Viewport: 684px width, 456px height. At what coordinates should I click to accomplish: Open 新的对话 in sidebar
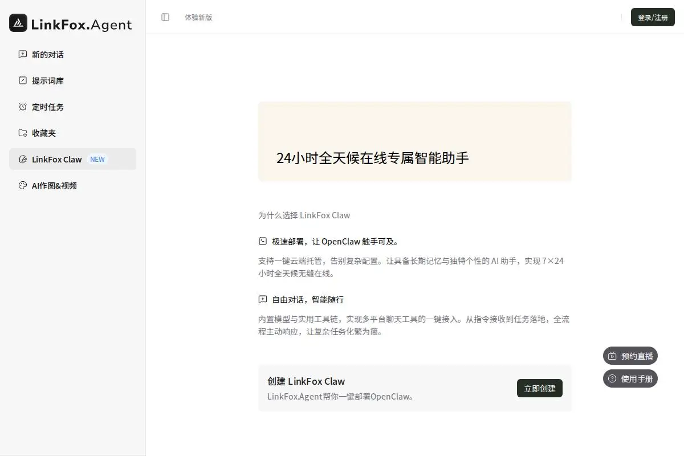[72, 55]
